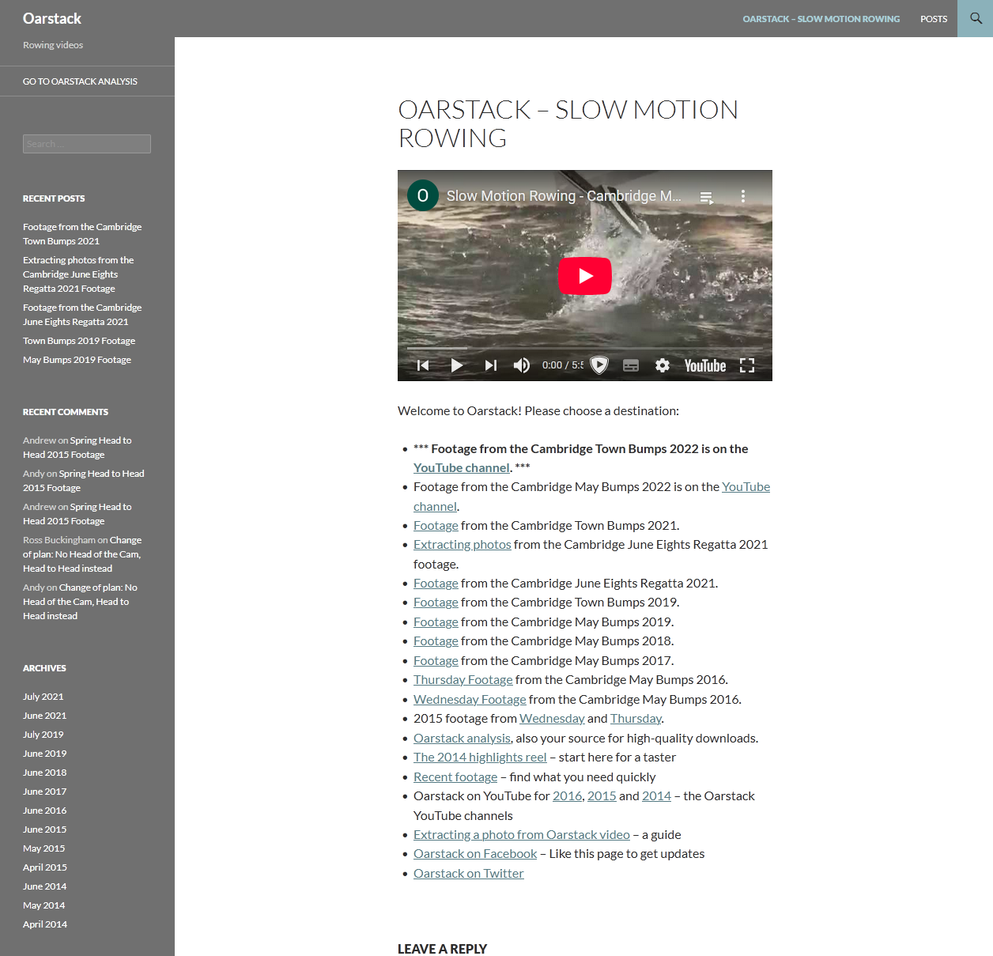Click the video's previous track button

pos(423,365)
